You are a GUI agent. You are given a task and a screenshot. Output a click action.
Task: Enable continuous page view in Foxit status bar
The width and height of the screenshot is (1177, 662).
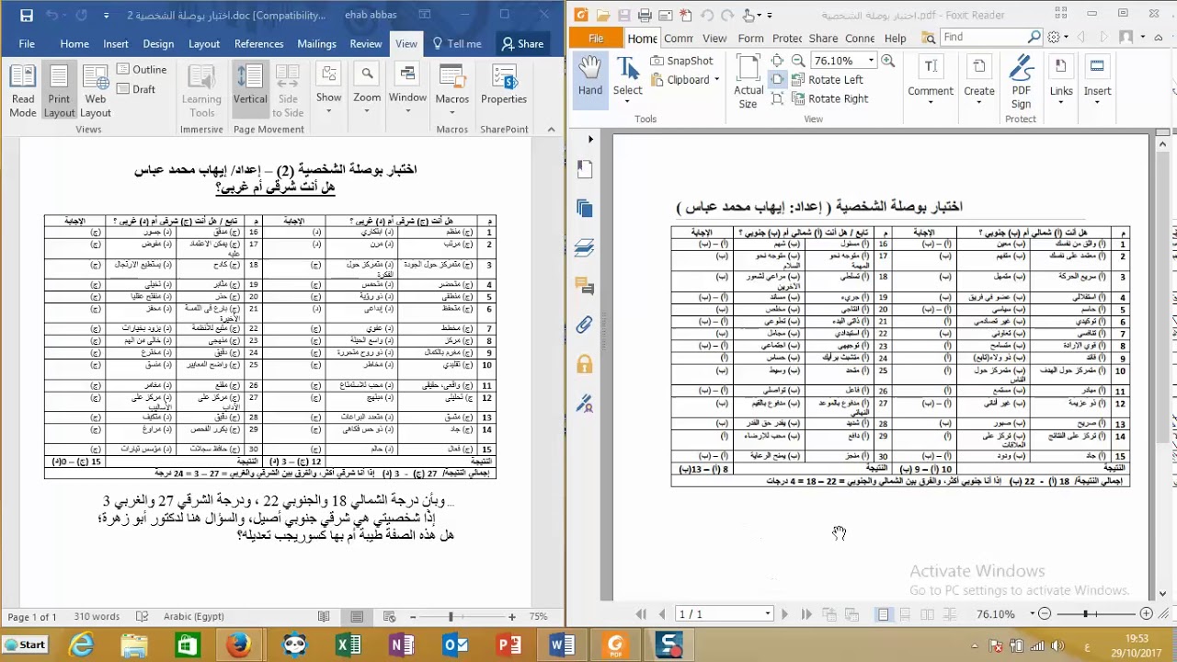pos(905,614)
